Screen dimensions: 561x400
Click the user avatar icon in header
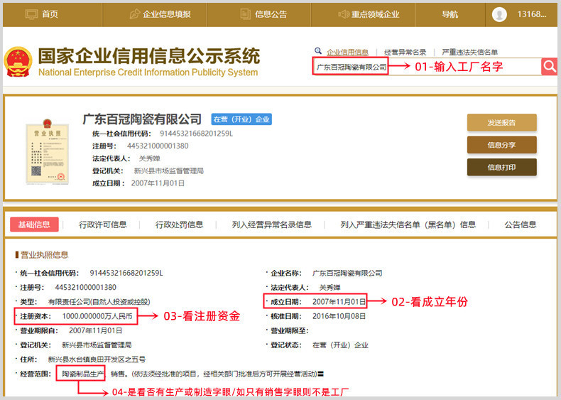(x=499, y=14)
